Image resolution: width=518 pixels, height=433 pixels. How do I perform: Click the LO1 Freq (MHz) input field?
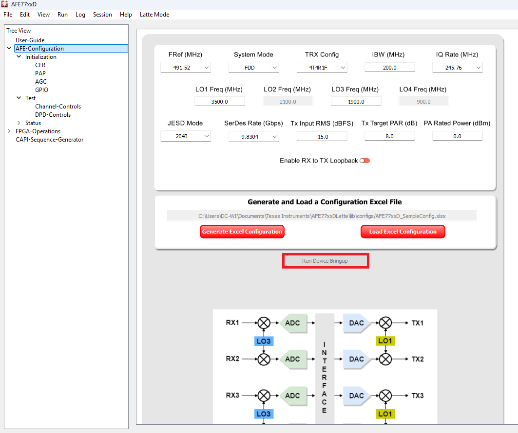pos(219,102)
